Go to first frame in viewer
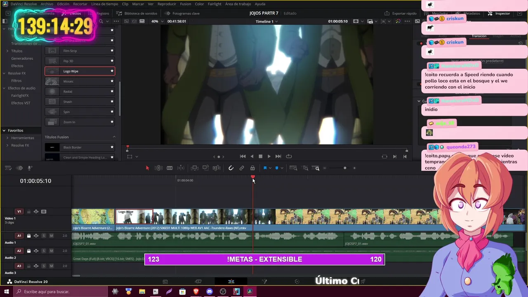 [x=243, y=156]
